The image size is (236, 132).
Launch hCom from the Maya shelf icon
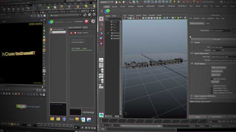click(108, 11)
